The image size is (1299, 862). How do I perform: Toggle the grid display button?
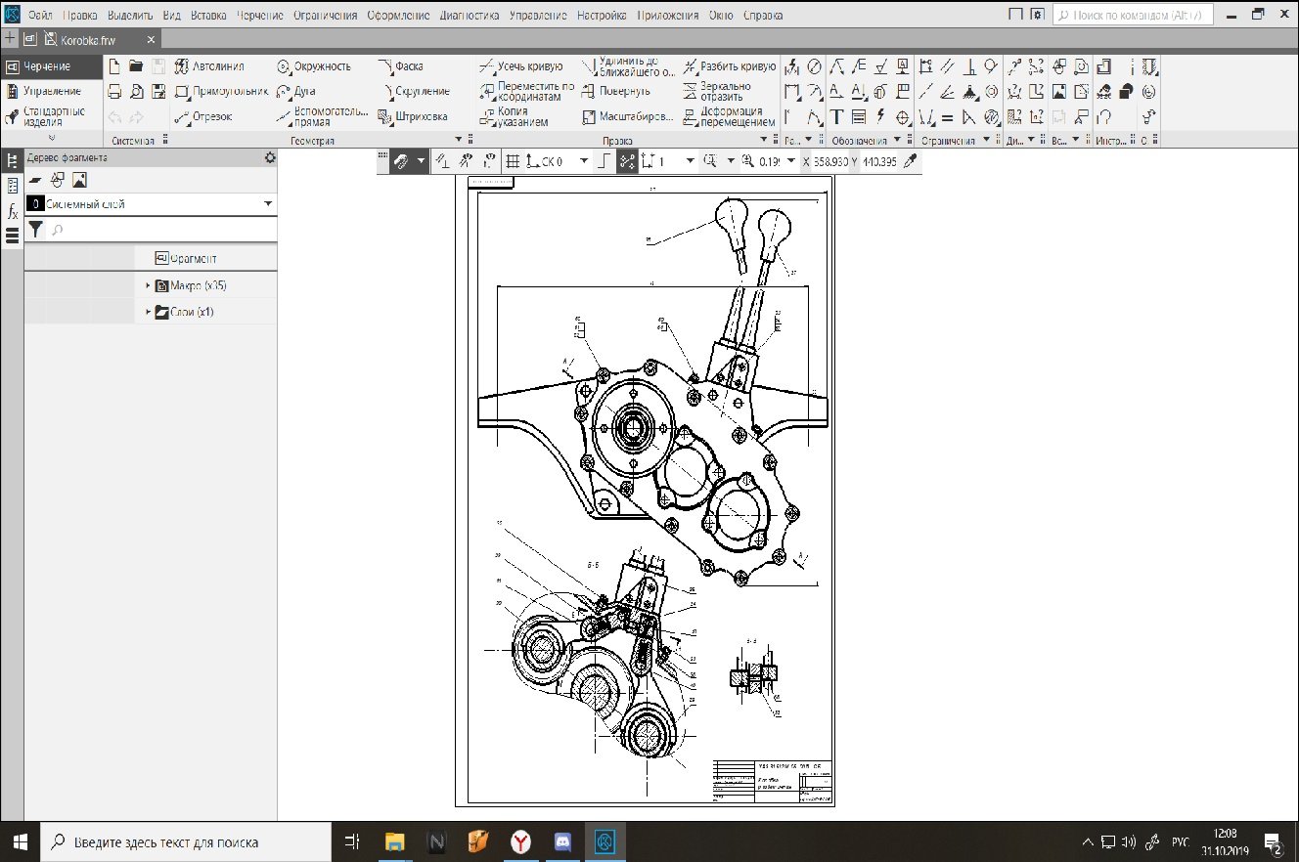513,161
